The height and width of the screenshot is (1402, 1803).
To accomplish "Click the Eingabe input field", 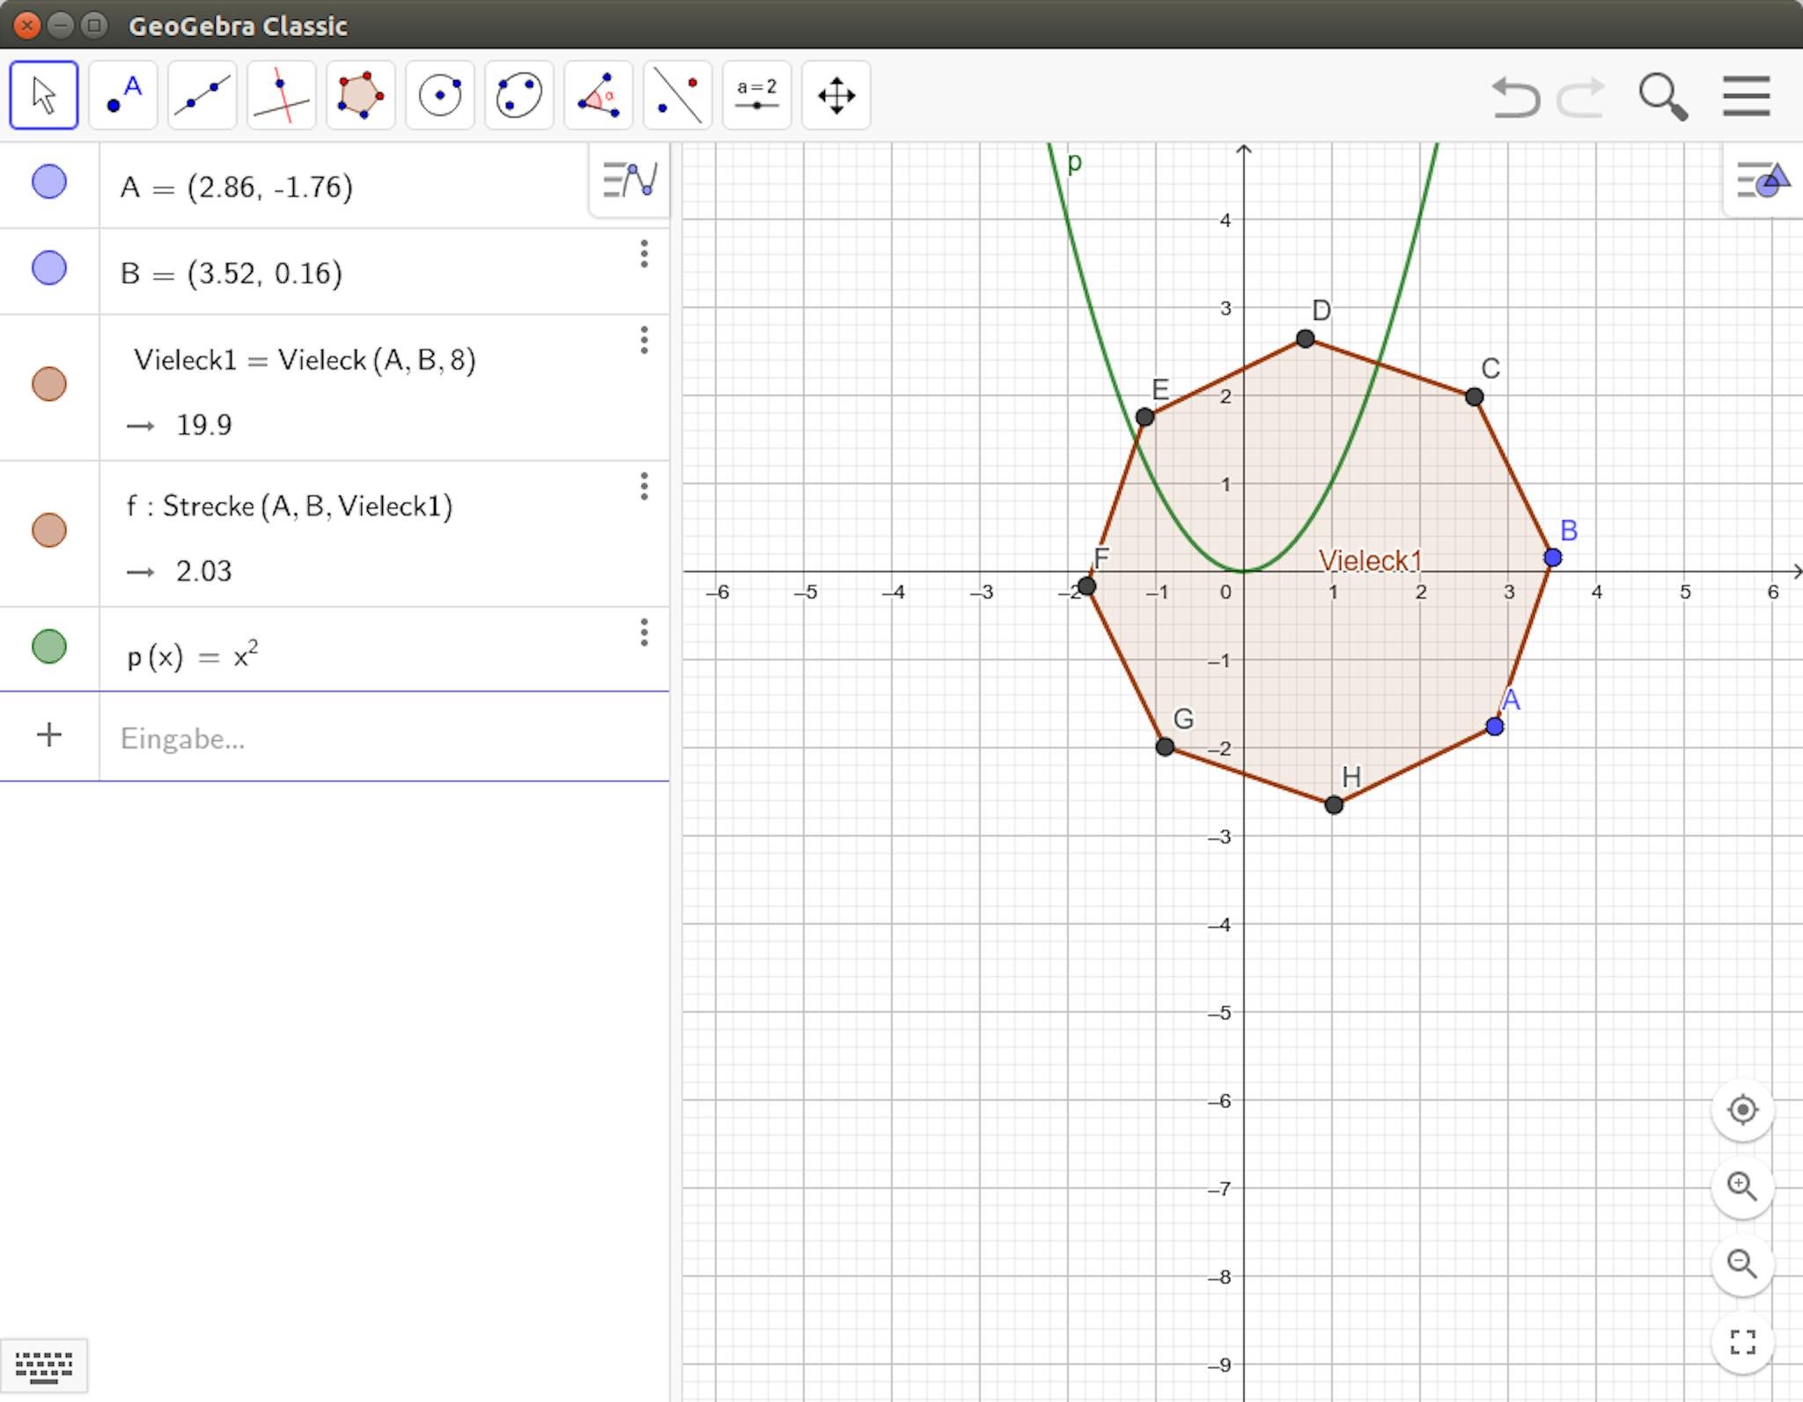I will (385, 738).
